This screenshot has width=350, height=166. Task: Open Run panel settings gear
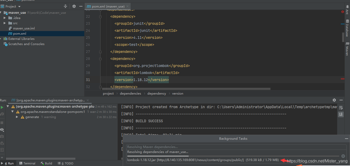(x=334, y=100)
